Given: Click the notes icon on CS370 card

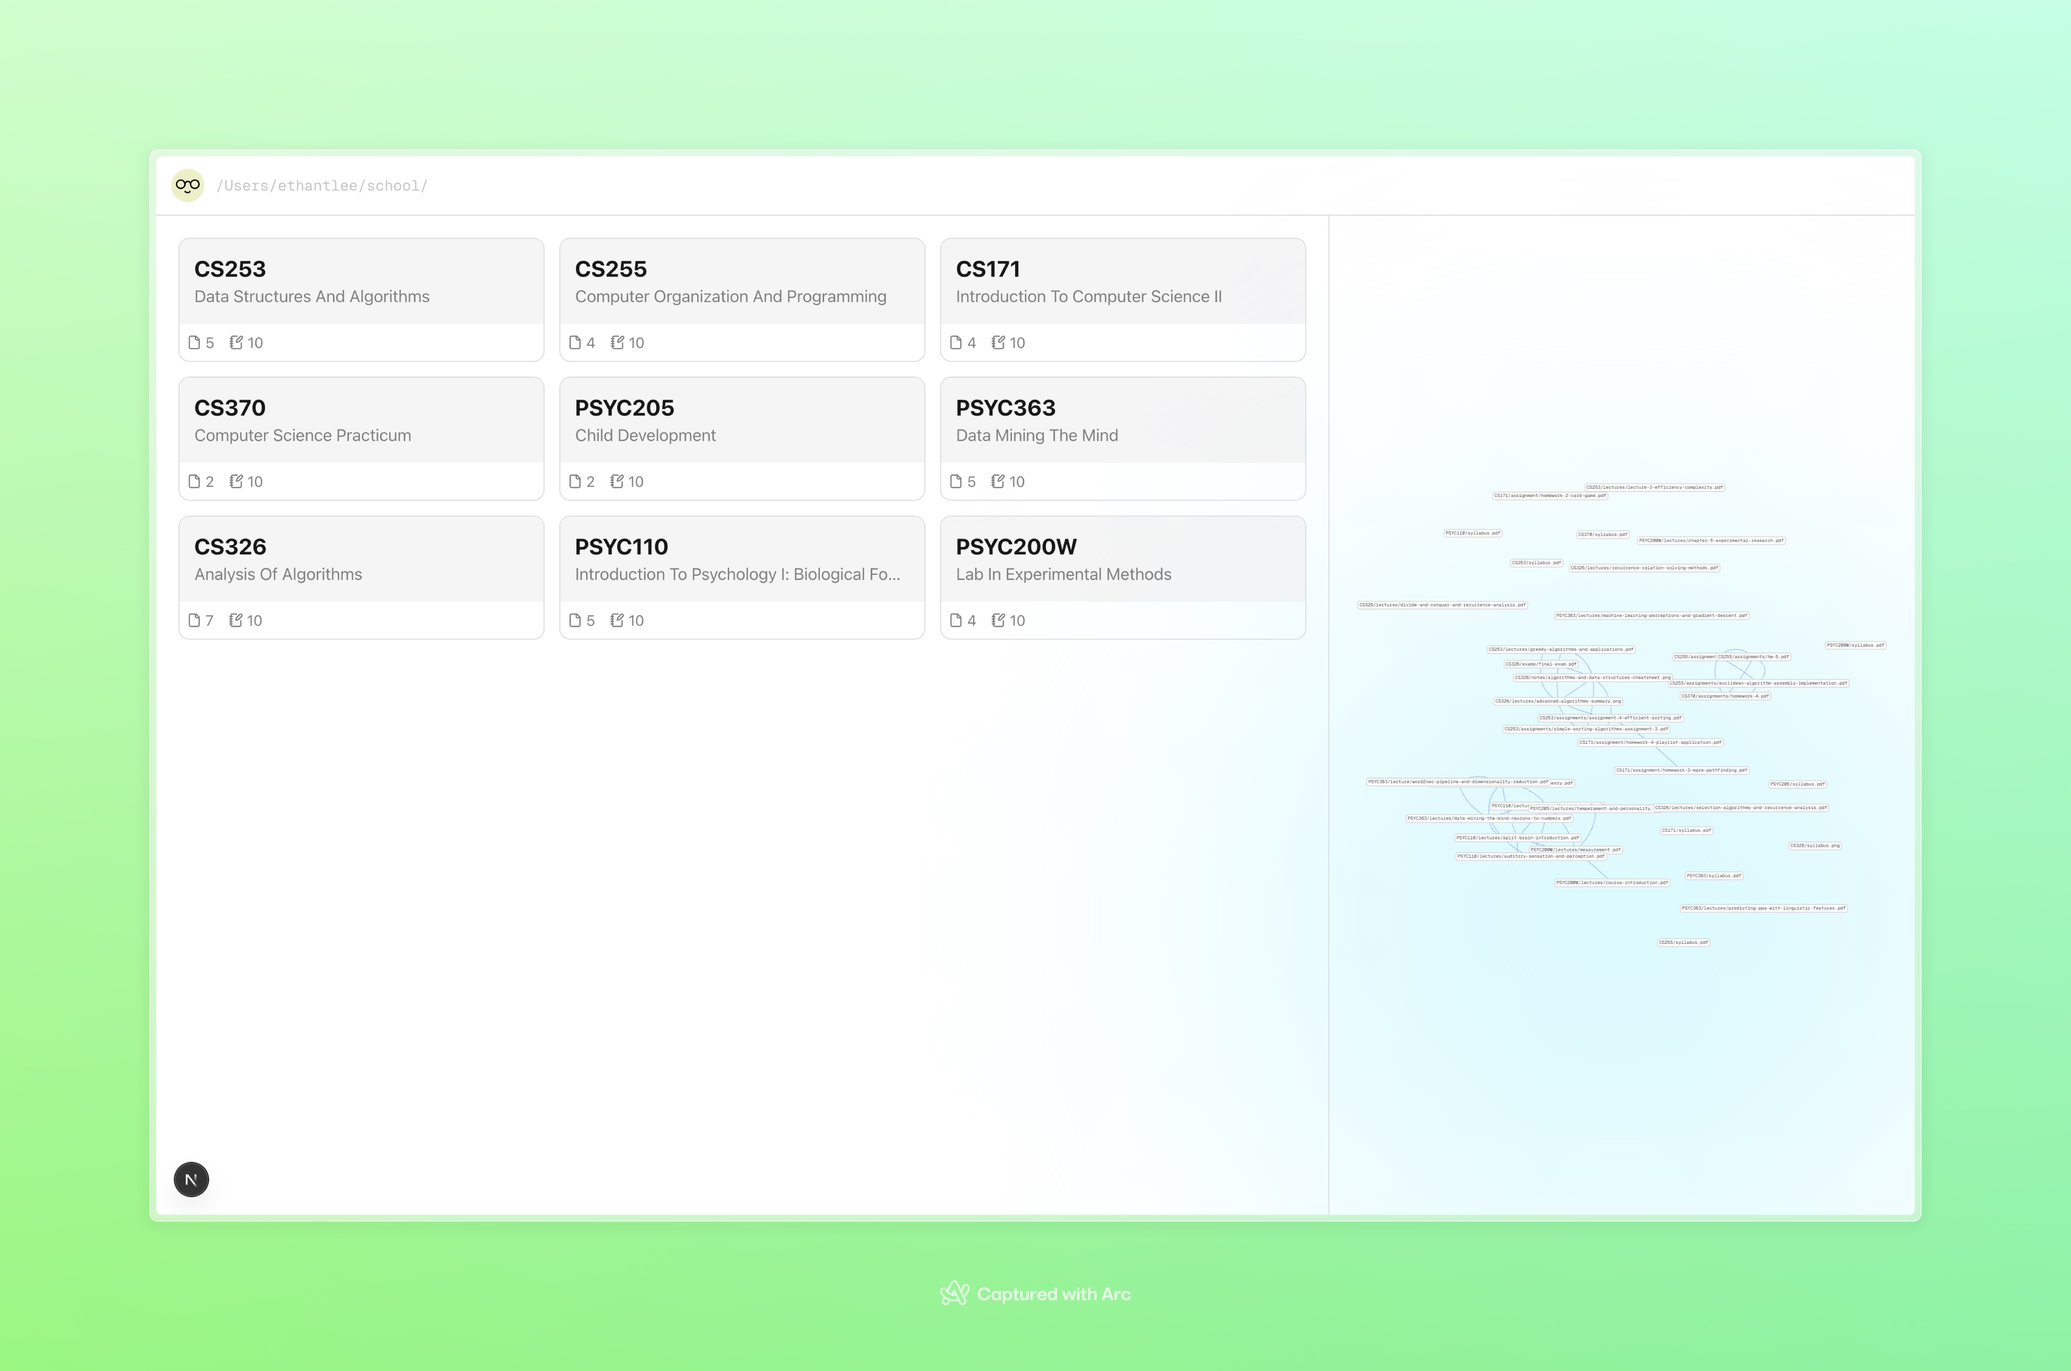Looking at the screenshot, I should tap(236, 482).
